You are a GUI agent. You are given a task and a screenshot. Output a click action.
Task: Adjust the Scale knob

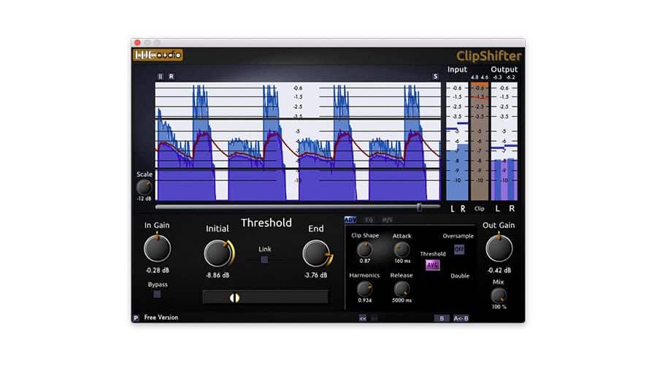(144, 187)
